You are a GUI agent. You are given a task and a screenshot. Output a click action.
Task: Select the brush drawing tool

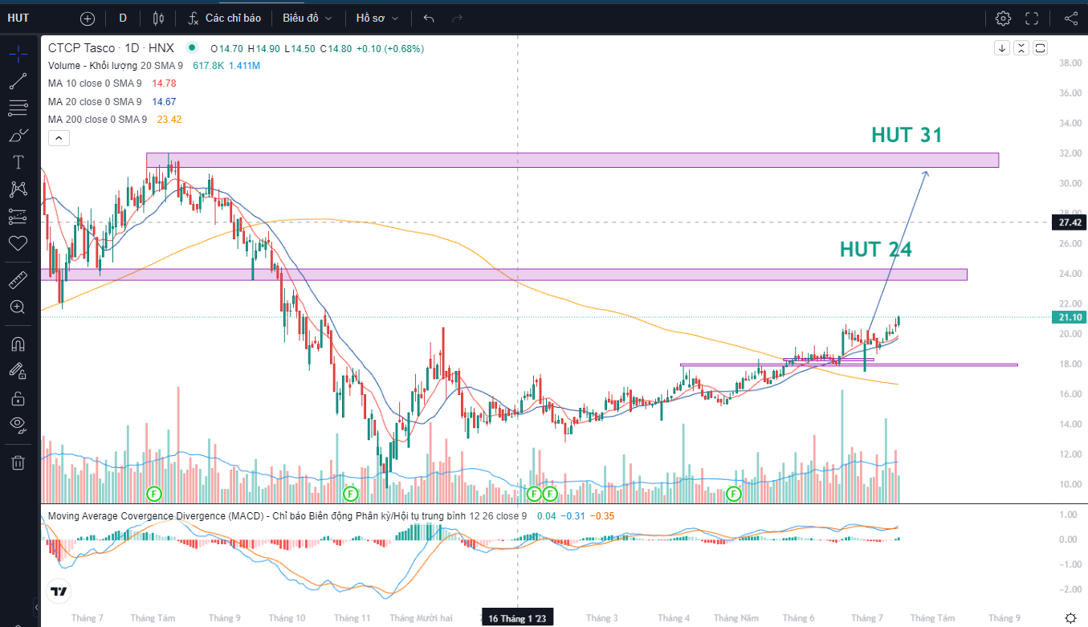click(x=18, y=135)
